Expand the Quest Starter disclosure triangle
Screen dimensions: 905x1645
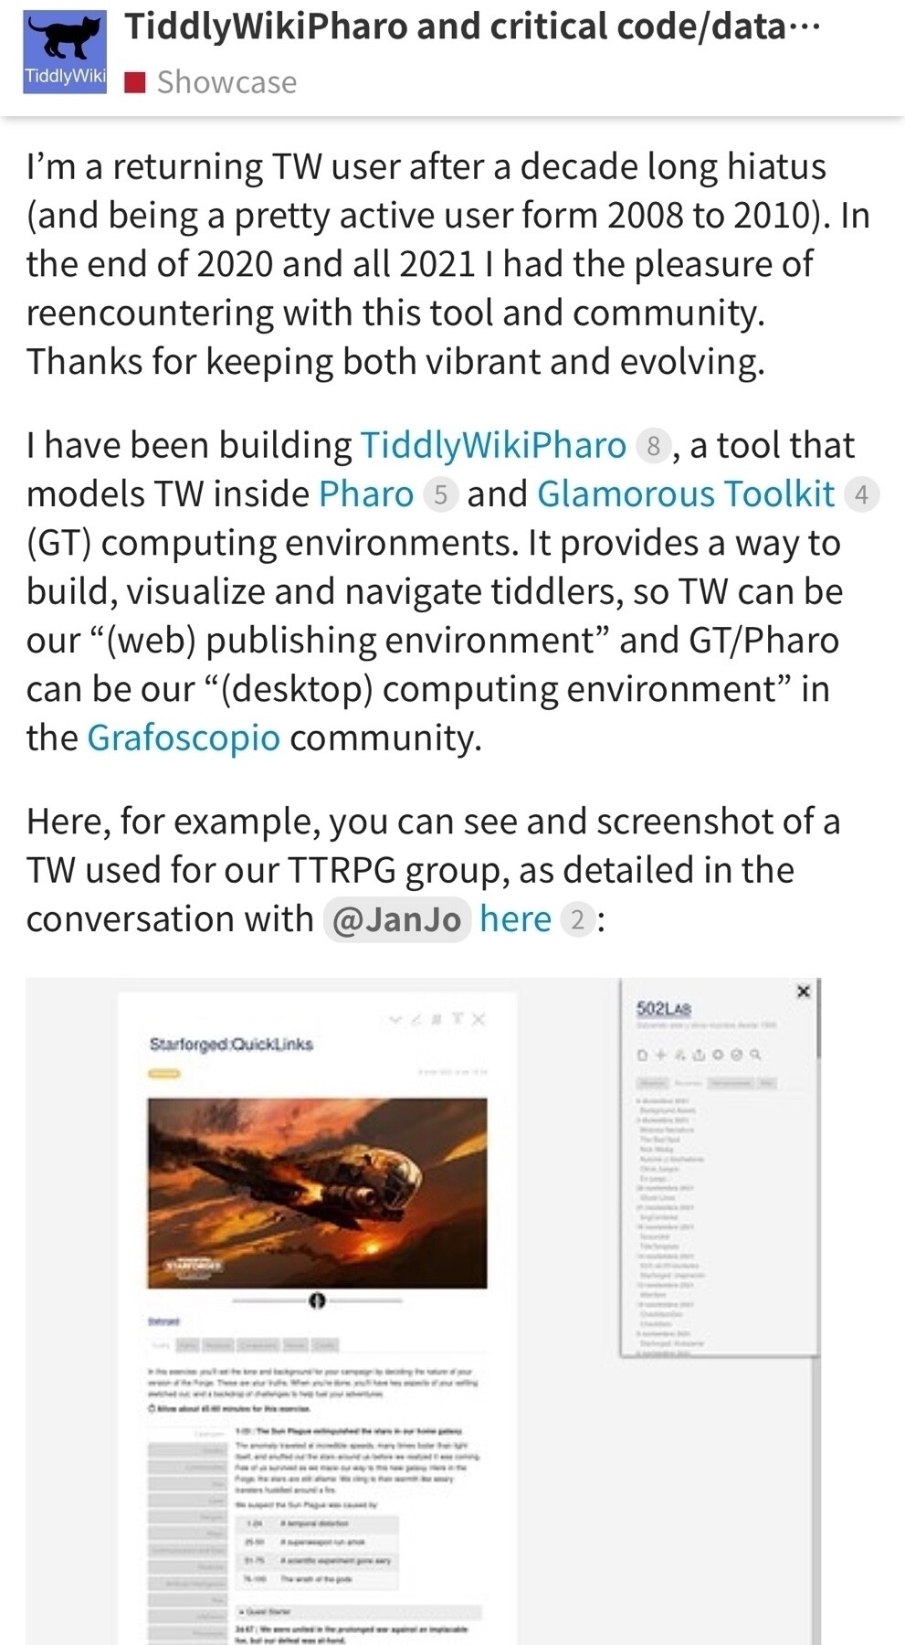(241, 1612)
